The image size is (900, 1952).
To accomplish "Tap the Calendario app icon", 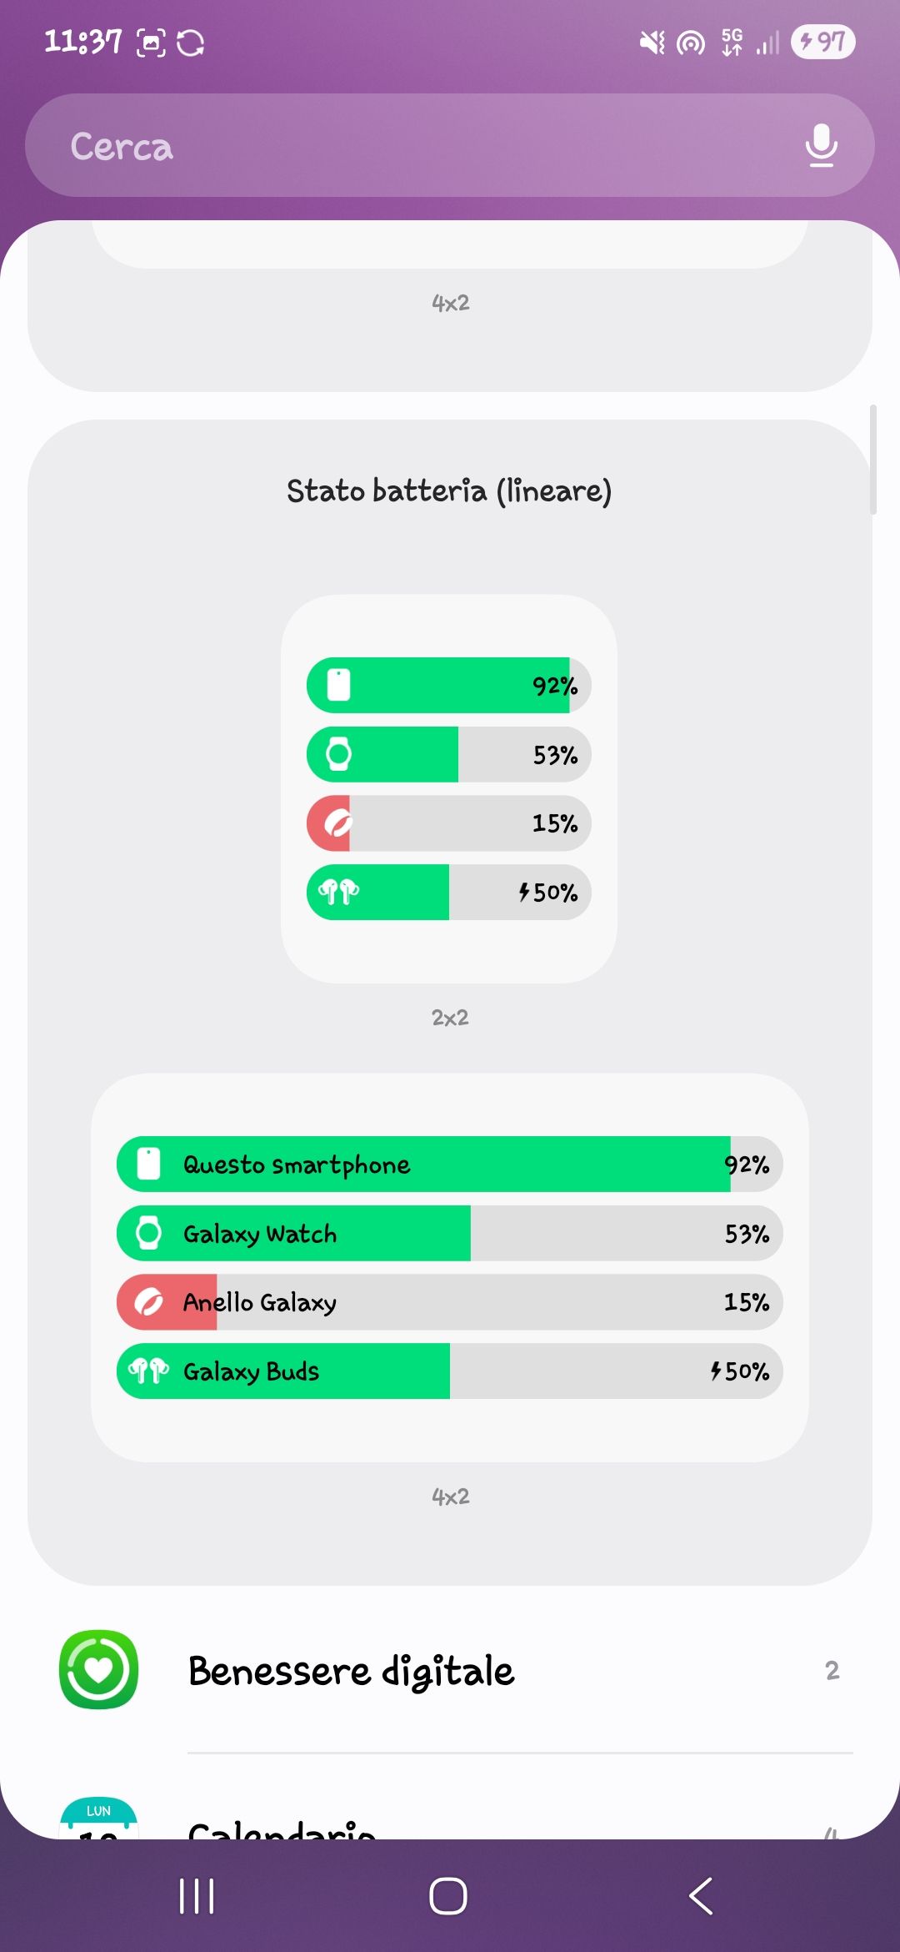I will click(x=98, y=1820).
